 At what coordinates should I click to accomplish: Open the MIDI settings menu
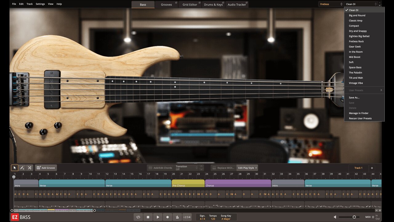(370, 217)
